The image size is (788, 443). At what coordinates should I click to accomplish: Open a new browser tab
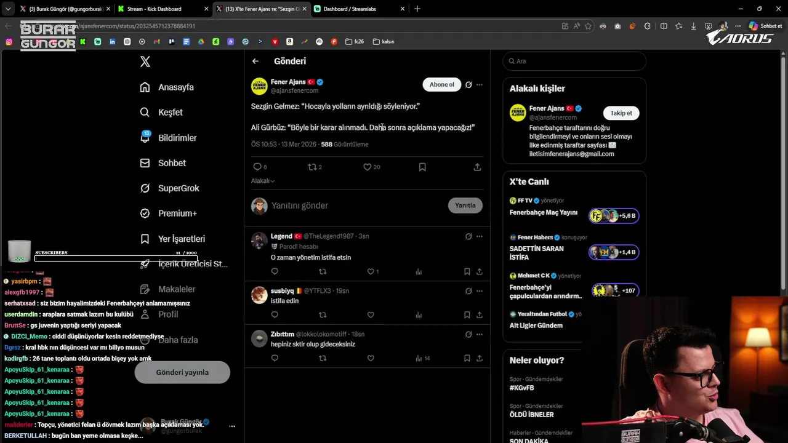[x=417, y=9]
